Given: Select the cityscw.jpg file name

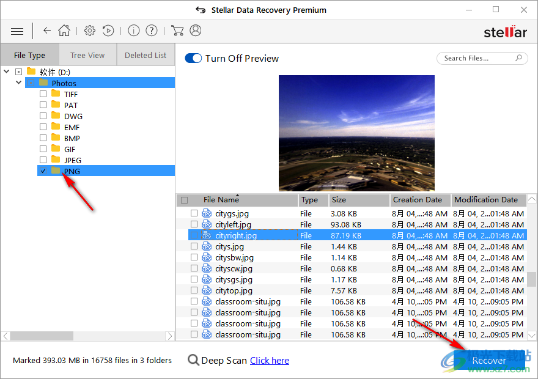Looking at the screenshot, I should 234,268.
